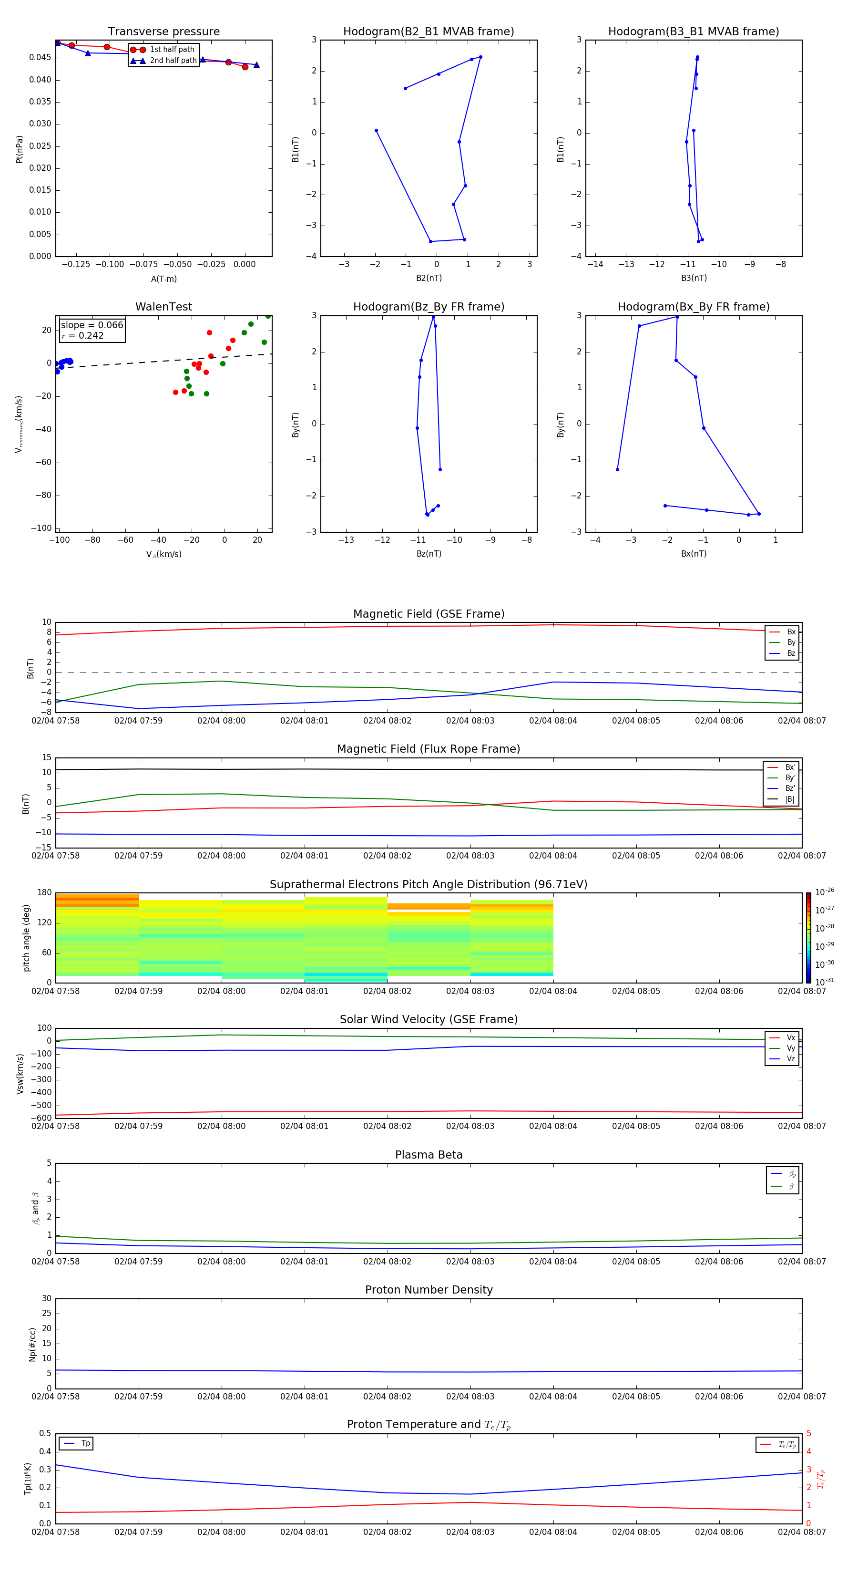858x1574 pixels.
Task: Click the Tp(10^6K) y-axis label
Action: point(28,1479)
